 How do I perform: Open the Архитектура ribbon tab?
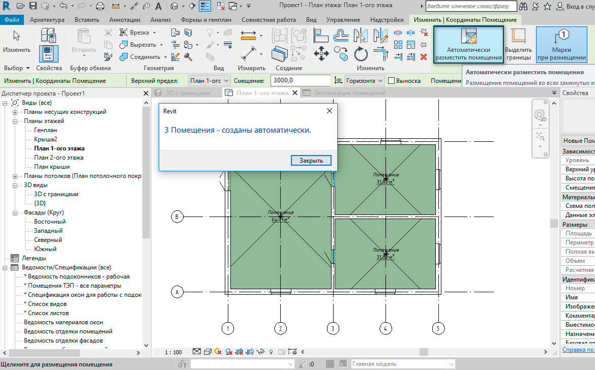tap(47, 20)
